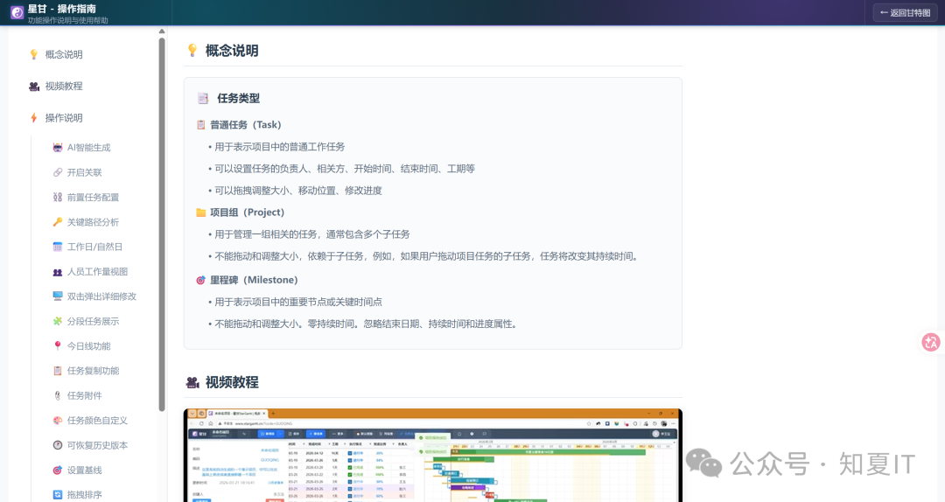Click text 用于表示项目中的普通工作任务
Image resolution: width=945 pixels, height=502 pixels.
[280, 146]
